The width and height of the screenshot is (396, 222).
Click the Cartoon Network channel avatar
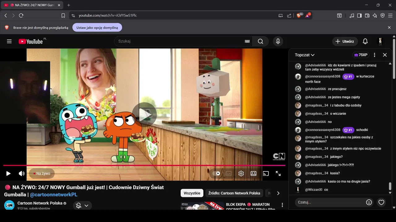click(9, 205)
